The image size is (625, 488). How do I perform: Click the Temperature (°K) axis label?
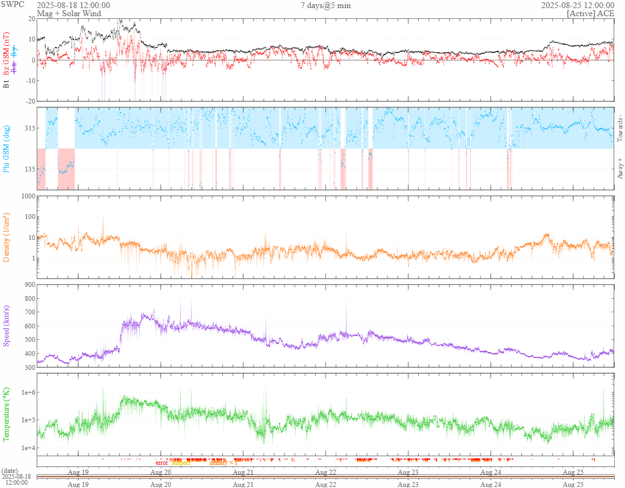(7, 414)
